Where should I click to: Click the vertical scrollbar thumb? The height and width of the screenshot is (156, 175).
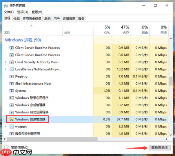click(170, 81)
